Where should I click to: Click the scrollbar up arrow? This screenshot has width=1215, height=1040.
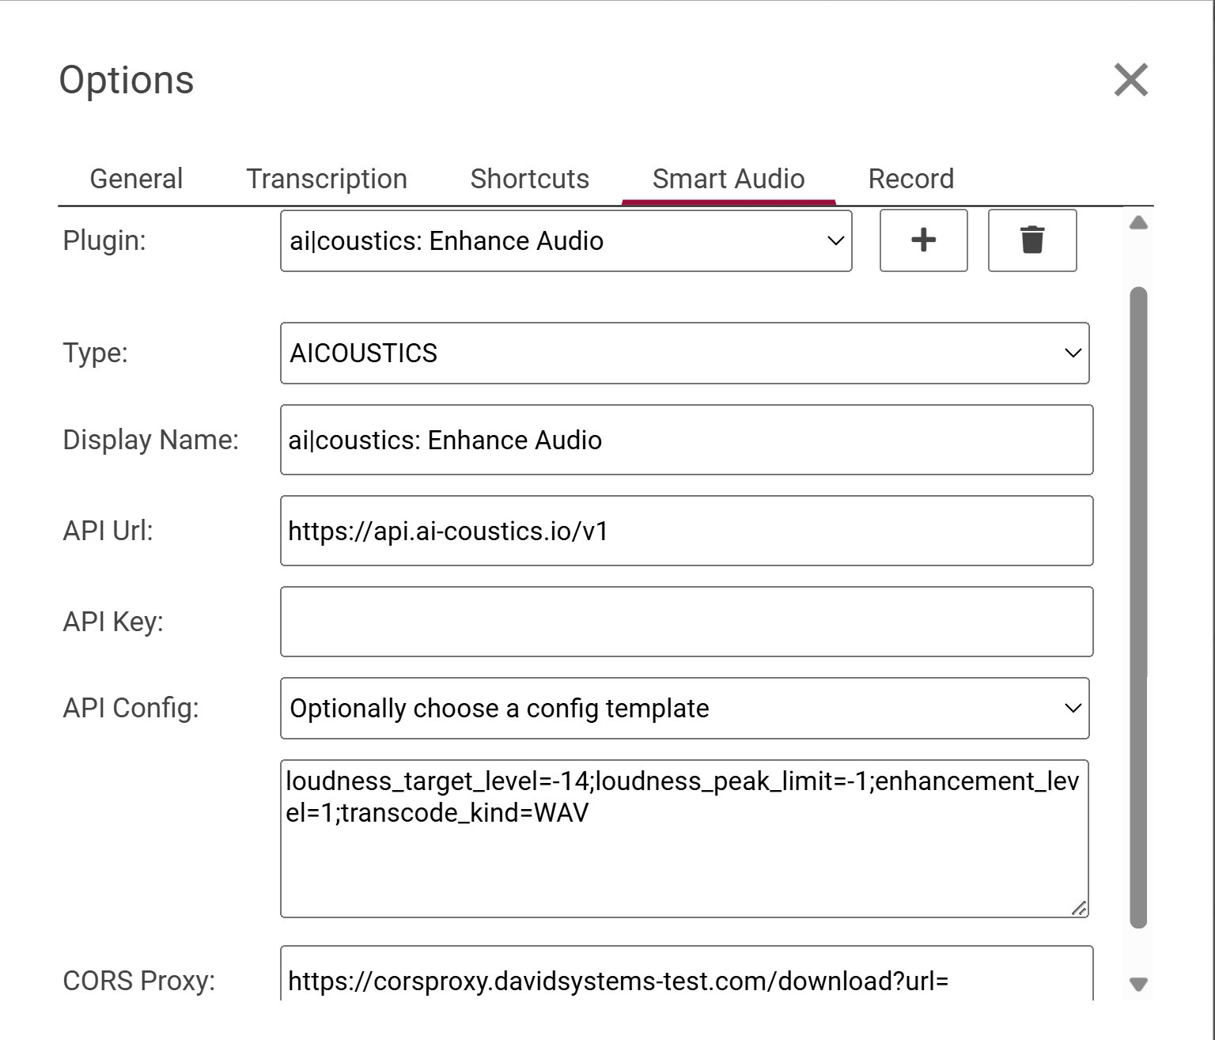1138,223
